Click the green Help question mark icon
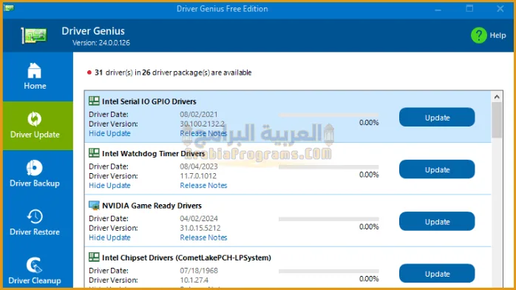This screenshot has height=290, width=516. (479, 36)
